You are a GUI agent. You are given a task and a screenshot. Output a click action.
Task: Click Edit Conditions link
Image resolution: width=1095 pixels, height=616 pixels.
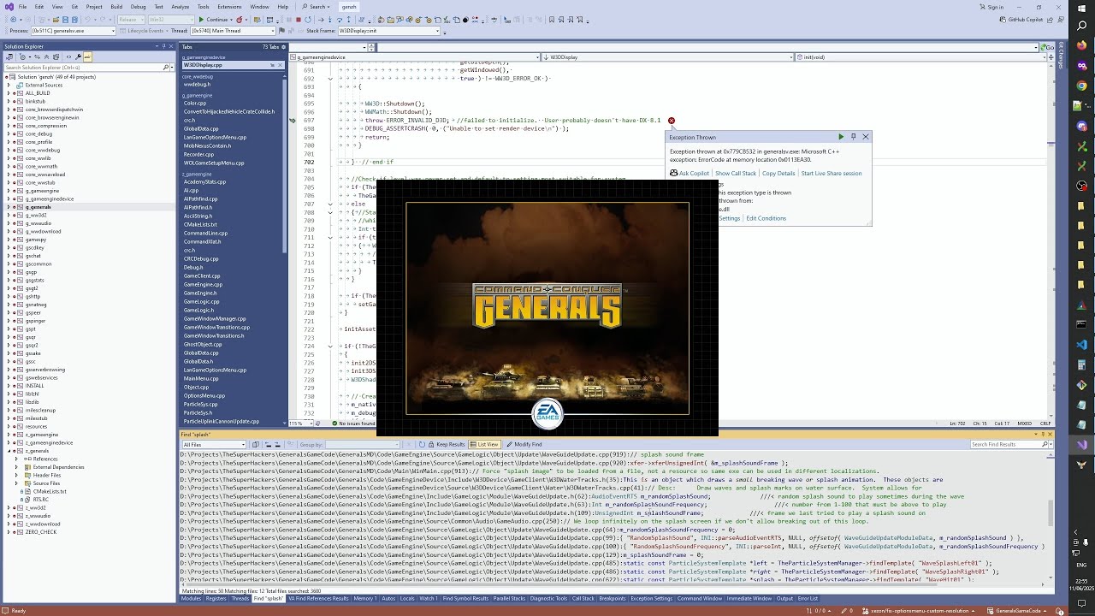coord(766,218)
